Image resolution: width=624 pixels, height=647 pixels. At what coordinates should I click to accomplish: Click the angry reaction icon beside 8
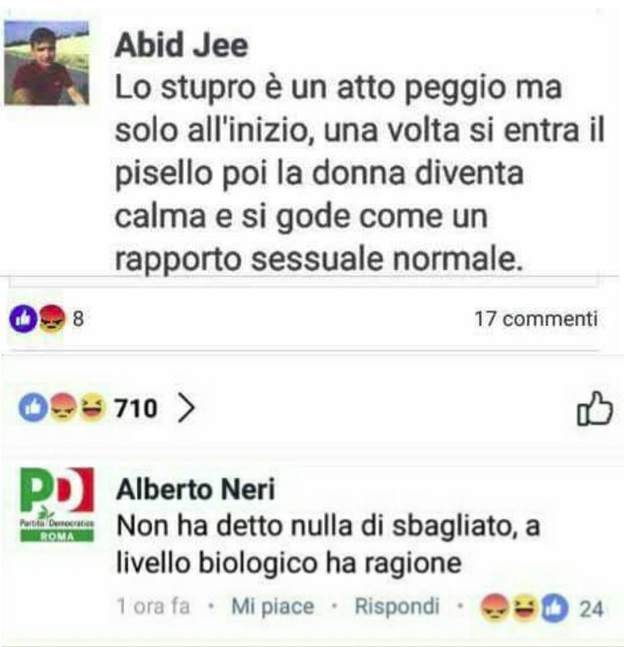pyautogui.click(x=52, y=319)
